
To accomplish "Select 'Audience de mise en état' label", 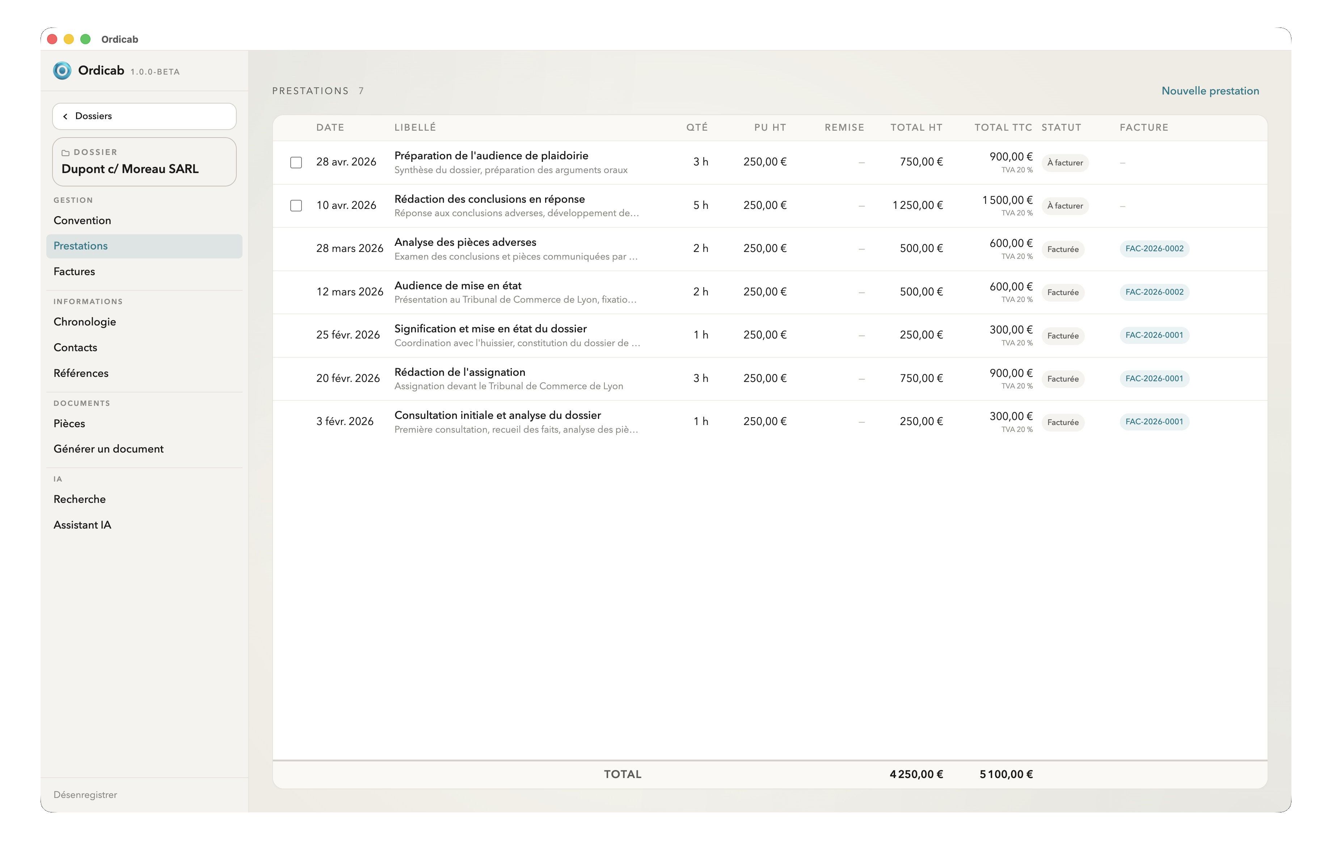I will click(x=458, y=286).
